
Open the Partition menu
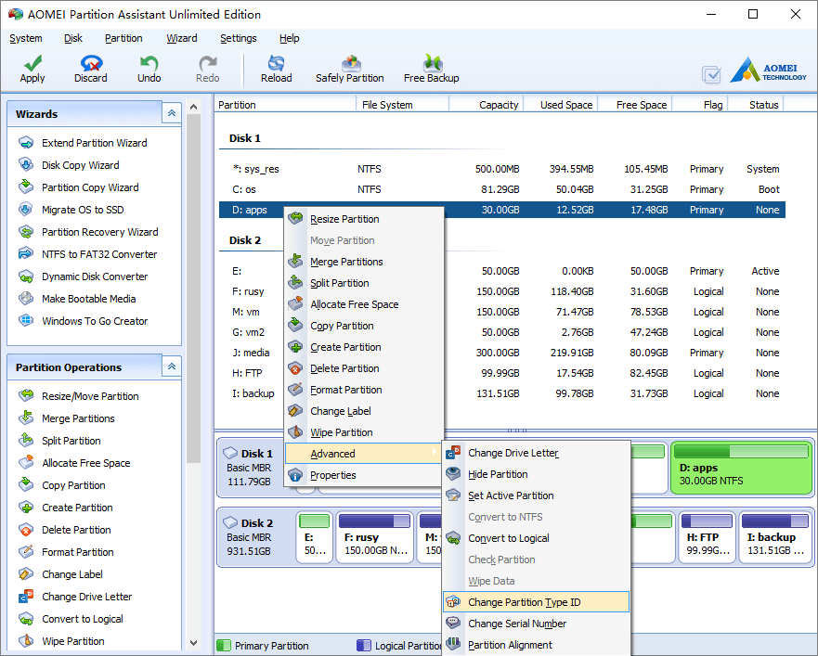click(123, 38)
